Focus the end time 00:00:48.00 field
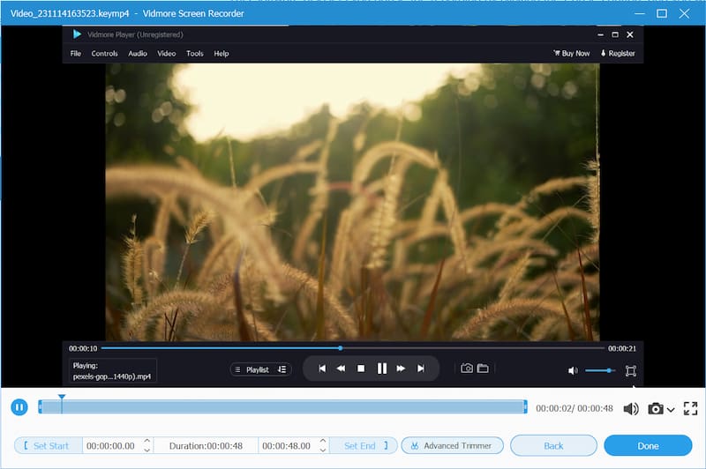706x469 pixels. (x=286, y=445)
